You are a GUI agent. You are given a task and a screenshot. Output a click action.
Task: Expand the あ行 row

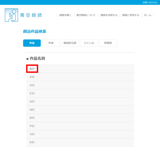tap(80, 69)
